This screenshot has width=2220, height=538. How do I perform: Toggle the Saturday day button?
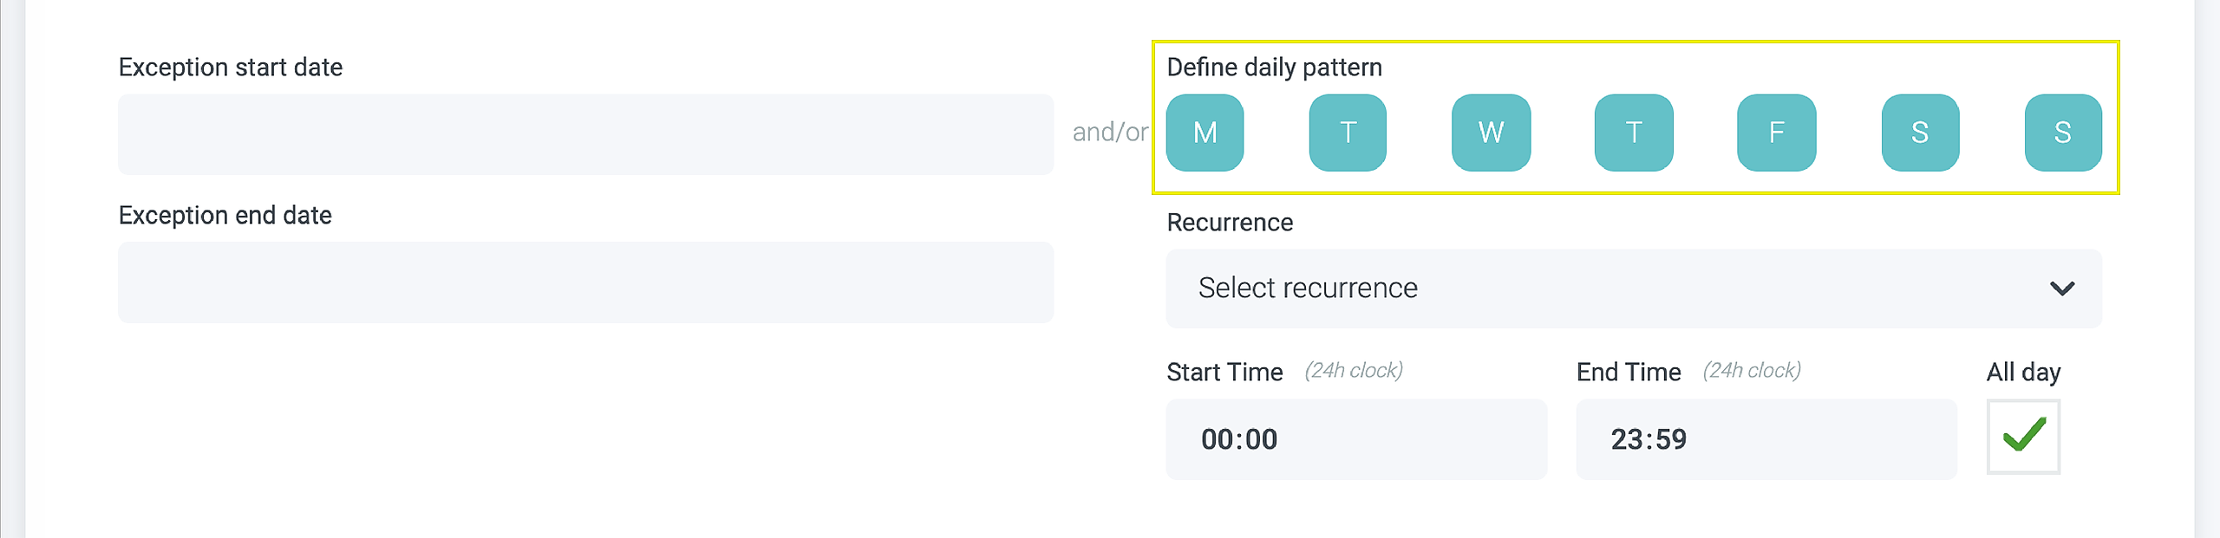point(1920,133)
